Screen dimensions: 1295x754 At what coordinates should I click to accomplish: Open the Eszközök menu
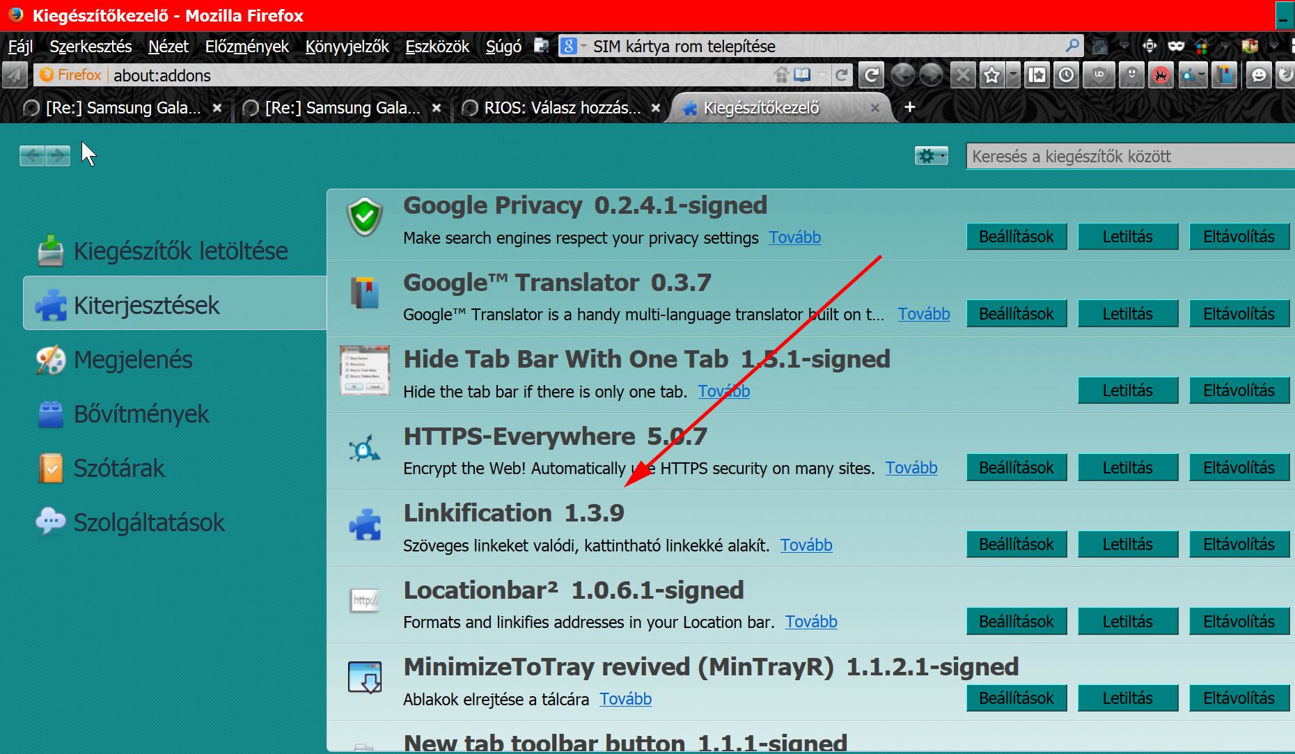[437, 46]
